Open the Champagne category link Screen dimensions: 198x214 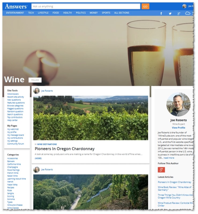[x=12, y=167]
